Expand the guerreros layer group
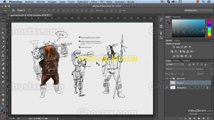 [x=171, y=78]
